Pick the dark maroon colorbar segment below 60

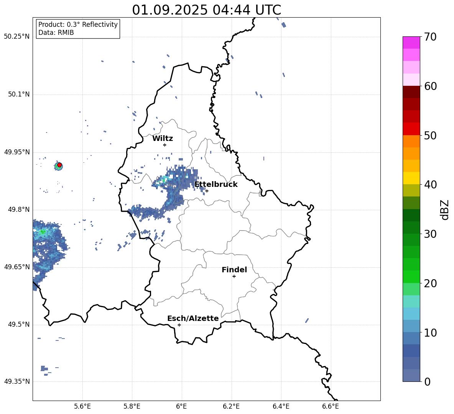(x=411, y=92)
